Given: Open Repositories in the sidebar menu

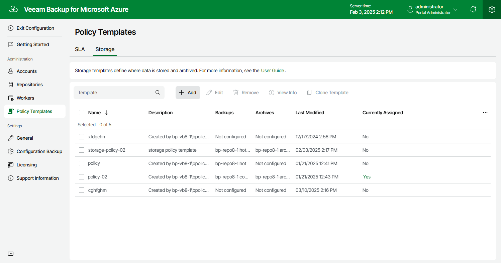Looking at the screenshot, I should point(30,85).
